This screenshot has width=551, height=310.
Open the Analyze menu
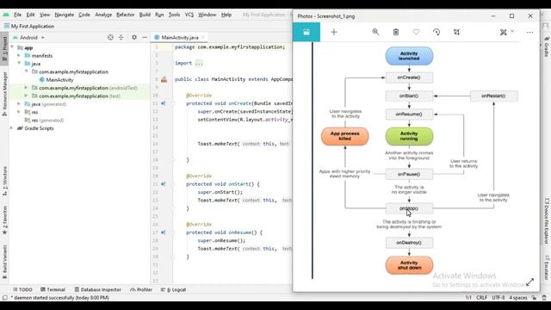pos(103,15)
